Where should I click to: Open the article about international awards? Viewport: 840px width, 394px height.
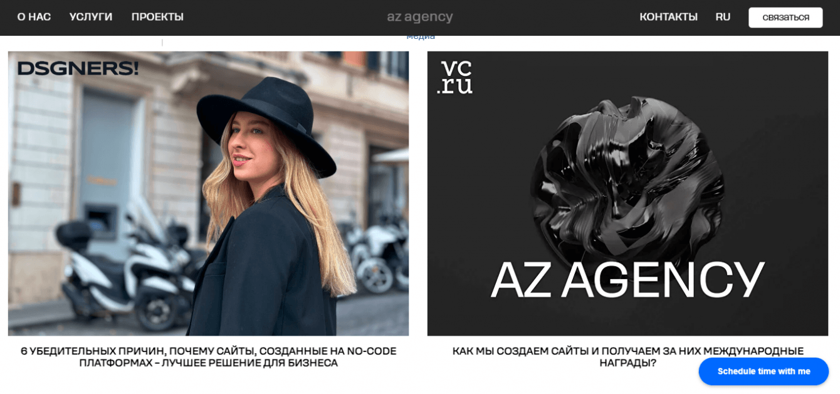click(627, 357)
